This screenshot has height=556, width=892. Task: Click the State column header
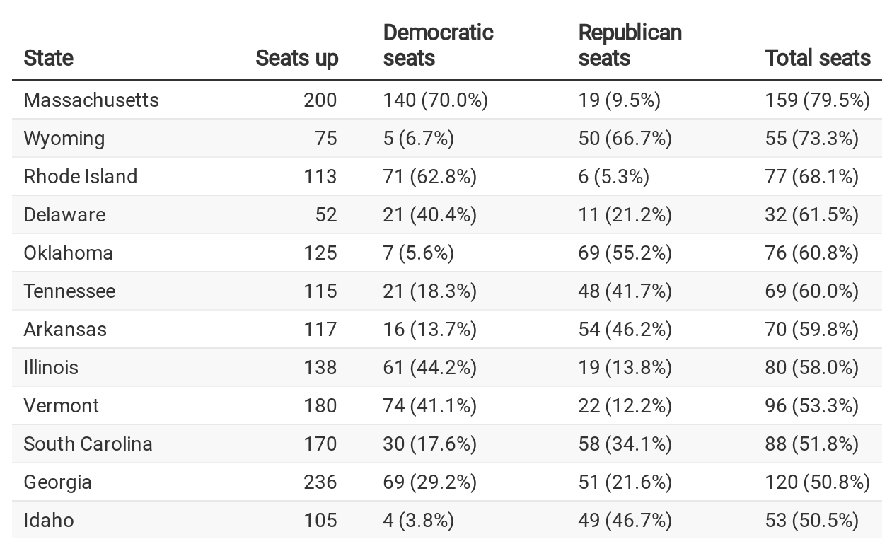[49, 58]
